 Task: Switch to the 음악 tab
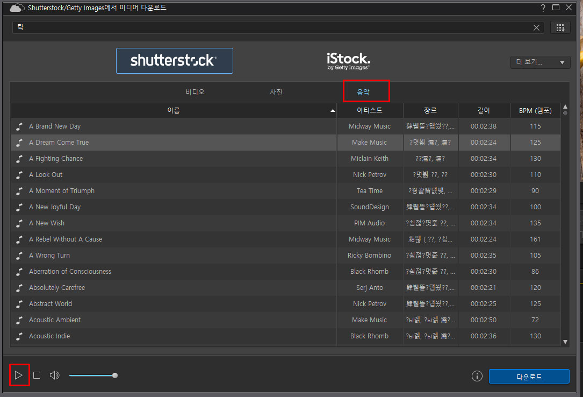tap(363, 92)
